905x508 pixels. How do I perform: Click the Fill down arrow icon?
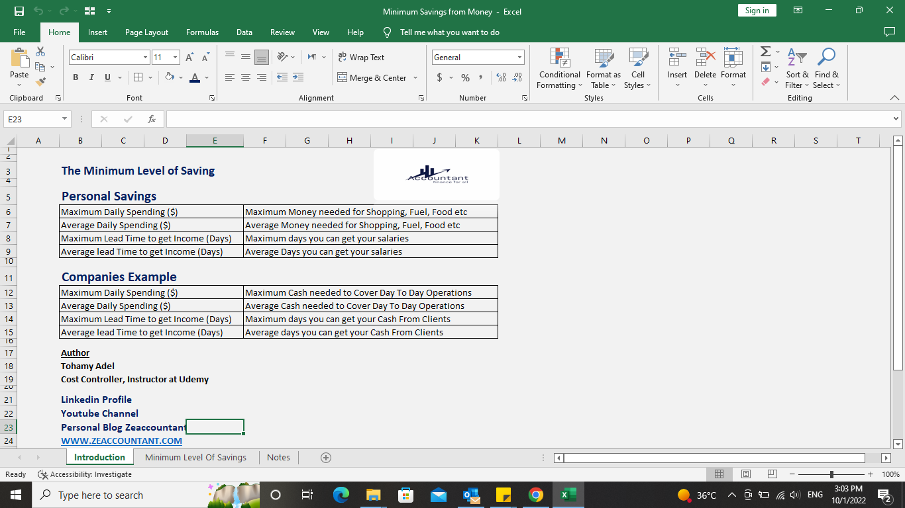coord(765,67)
